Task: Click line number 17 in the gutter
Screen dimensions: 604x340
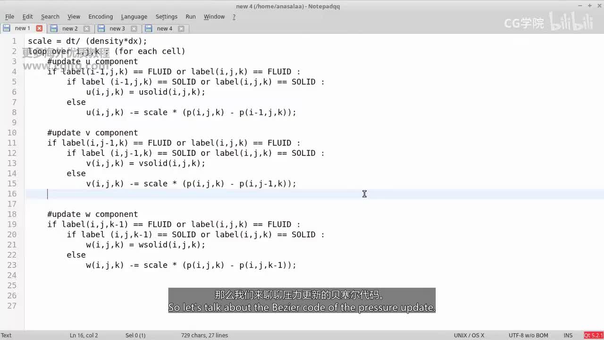Action: [x=12, y=204]
